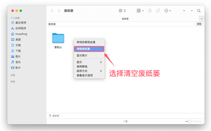The height and width of the screenshot is (131, 211).
Task: Expand the 显示 submenu
Action: 89,62
